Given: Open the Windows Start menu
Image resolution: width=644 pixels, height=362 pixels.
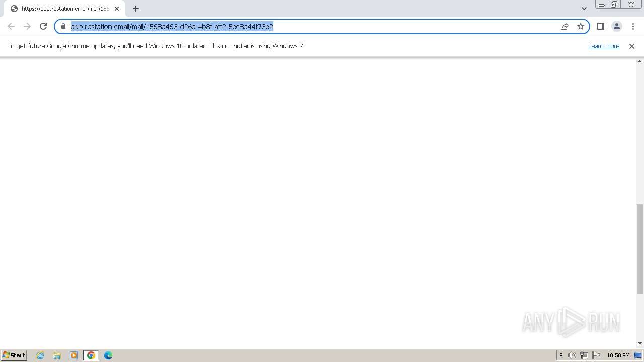Looking at the screenshot, I should [14, 355].
